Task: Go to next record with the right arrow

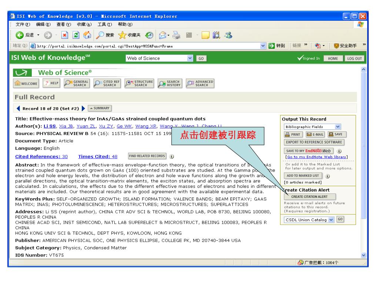Action: coord(83,108)
